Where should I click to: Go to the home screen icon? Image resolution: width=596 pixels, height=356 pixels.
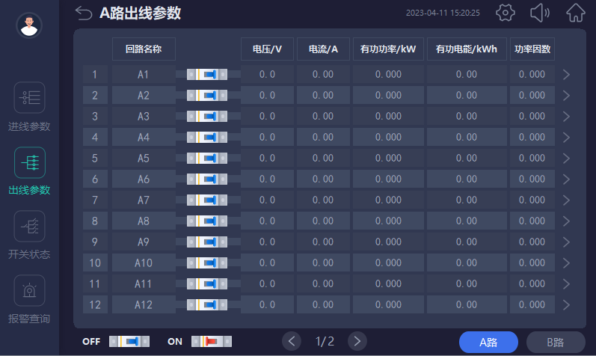pos(575,13)
